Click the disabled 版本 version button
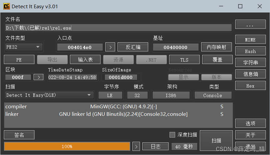 pos(216,77)
